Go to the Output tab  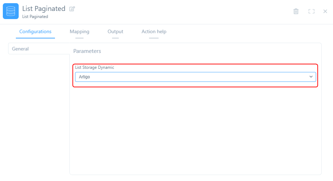(115, 32)
